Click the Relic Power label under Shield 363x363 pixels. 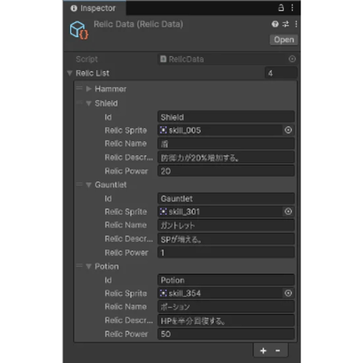[126, 171]
